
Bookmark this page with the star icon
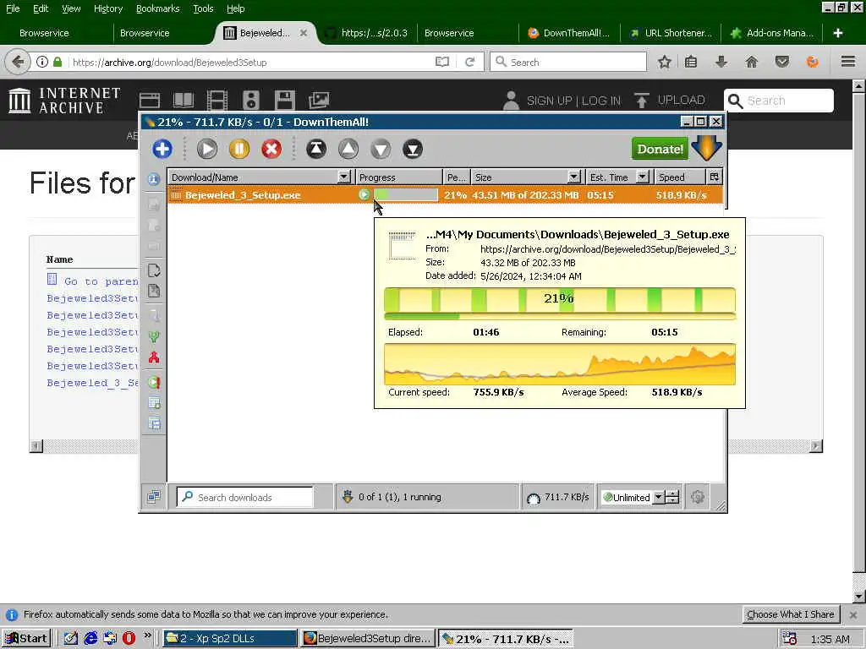(x=665, y=62)
